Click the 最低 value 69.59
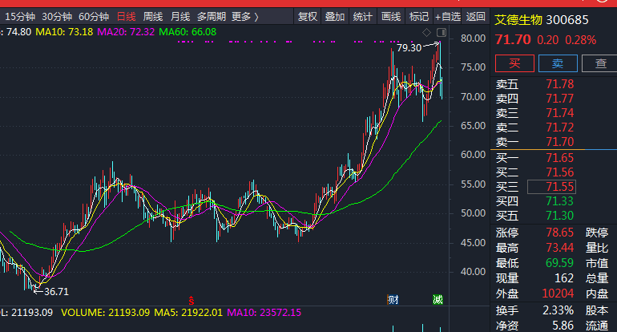 pos(560,263)
